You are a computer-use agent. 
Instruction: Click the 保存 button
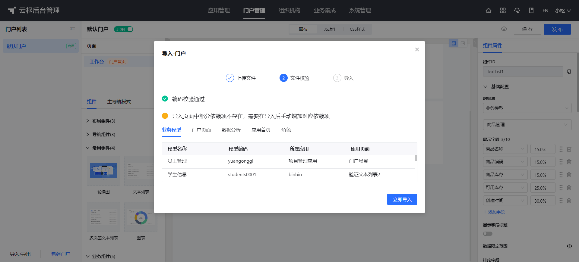(527, 29)
